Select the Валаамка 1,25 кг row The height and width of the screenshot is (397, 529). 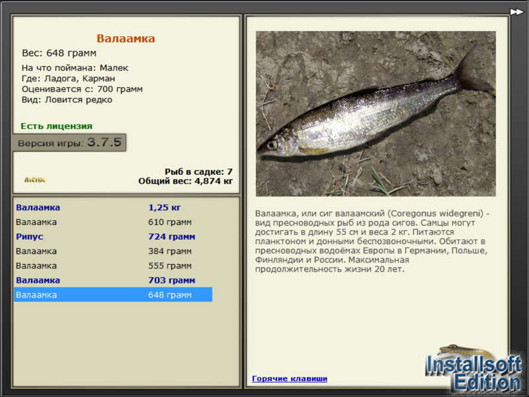pyautogui.click(x=113, y=207)
